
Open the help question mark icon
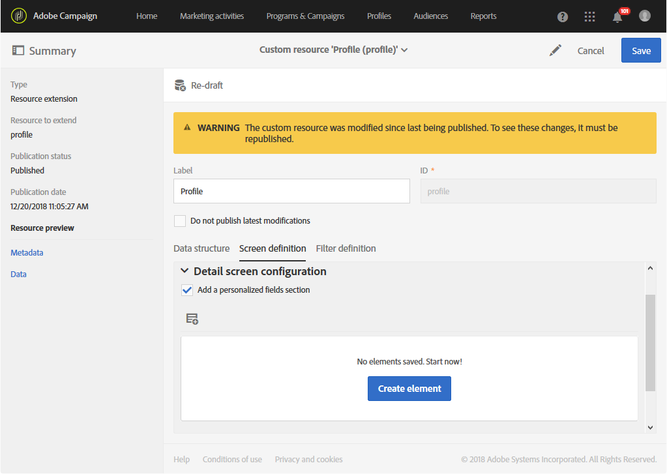(x=563, y=17)
